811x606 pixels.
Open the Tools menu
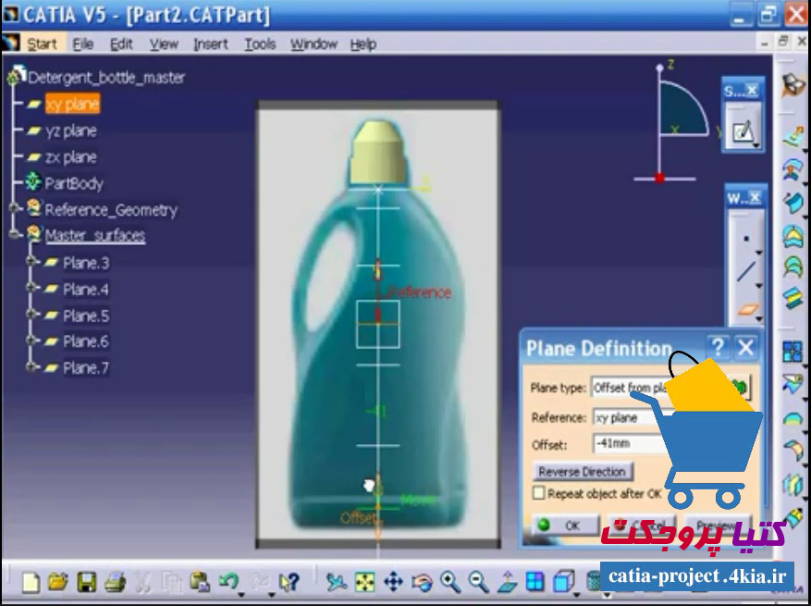pos(260,44)
